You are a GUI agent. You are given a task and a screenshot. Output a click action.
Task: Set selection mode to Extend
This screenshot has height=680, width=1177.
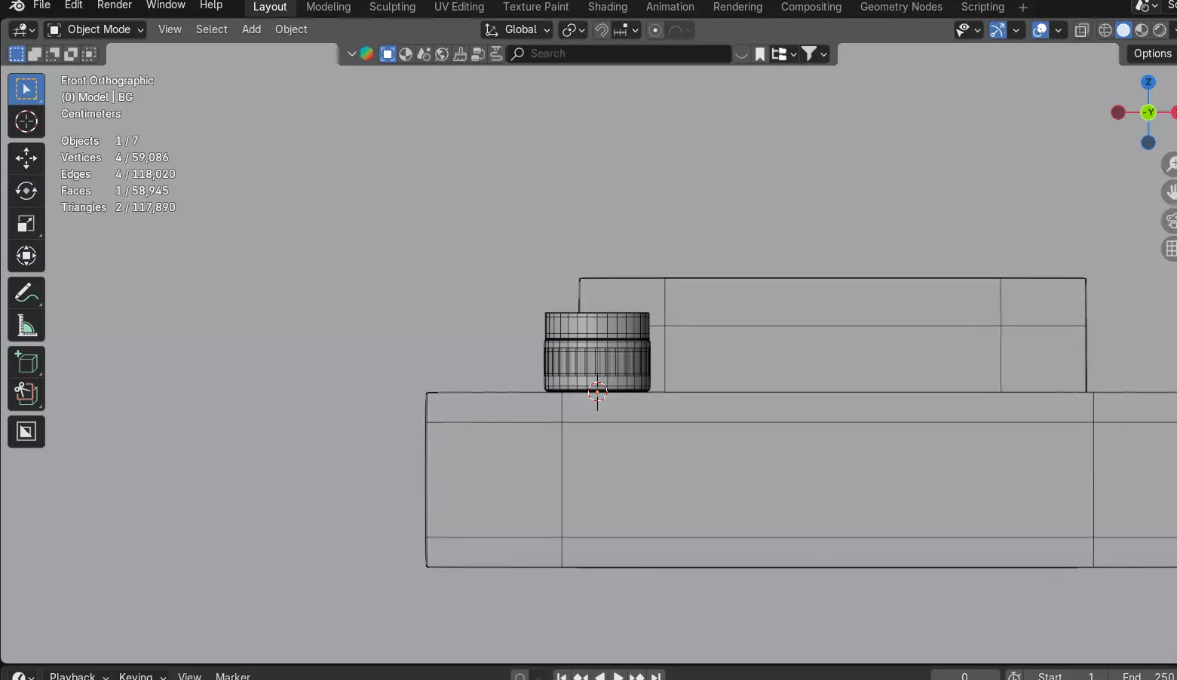click(35, 54)
